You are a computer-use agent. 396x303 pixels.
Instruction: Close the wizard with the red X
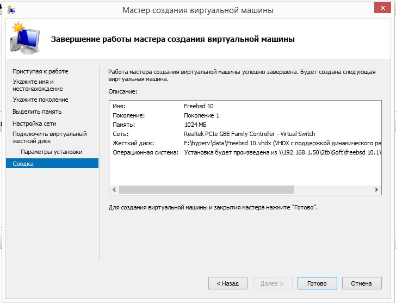click(x=382, y=8)
